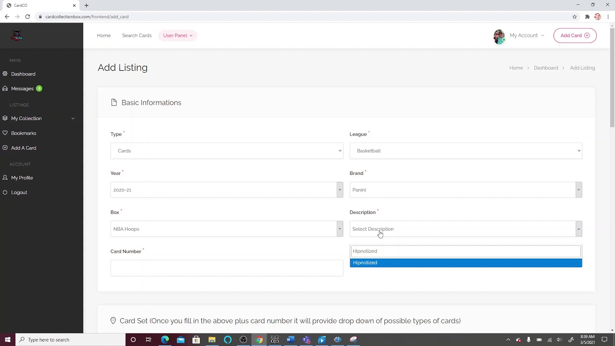Open File Explorer from the taskbar

(x=212, y=340)
